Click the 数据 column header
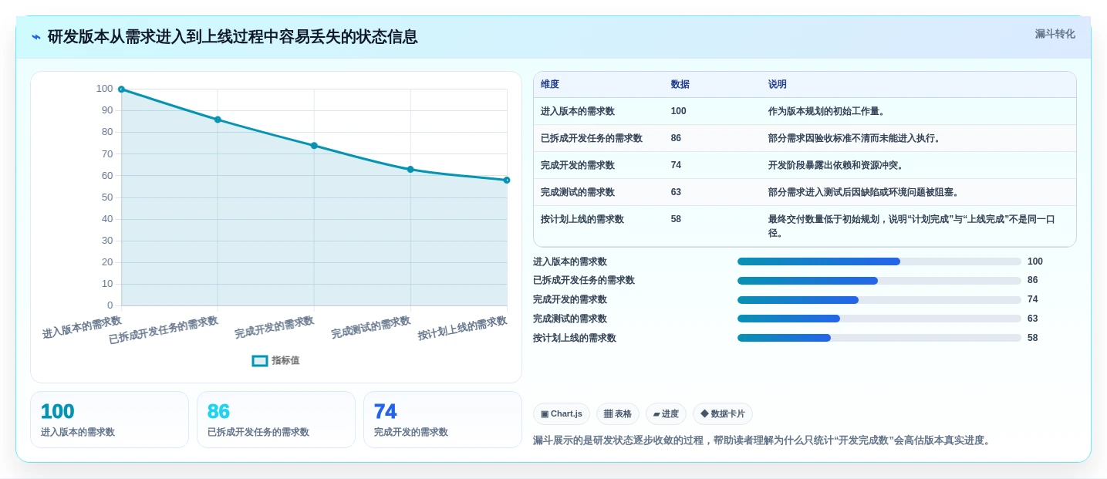The height and width of the screenshot is (479, 1107). pos(680,84)
